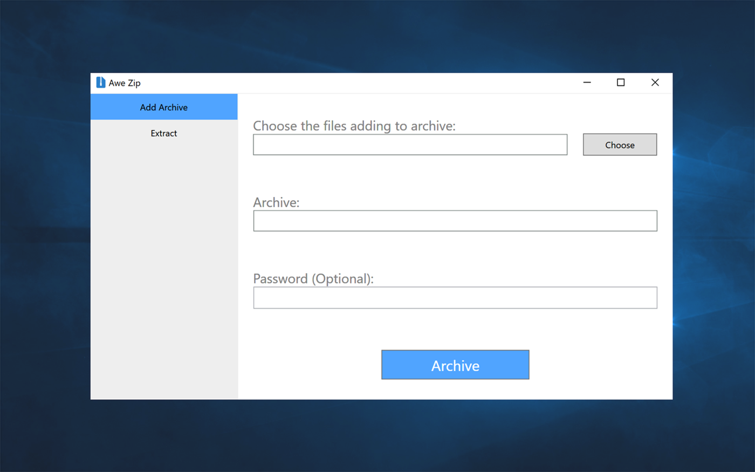Activate the Password (Optional) input box
Image resolution: width=755 pixels, height=472 pixels.
click(x=455, y=298)
